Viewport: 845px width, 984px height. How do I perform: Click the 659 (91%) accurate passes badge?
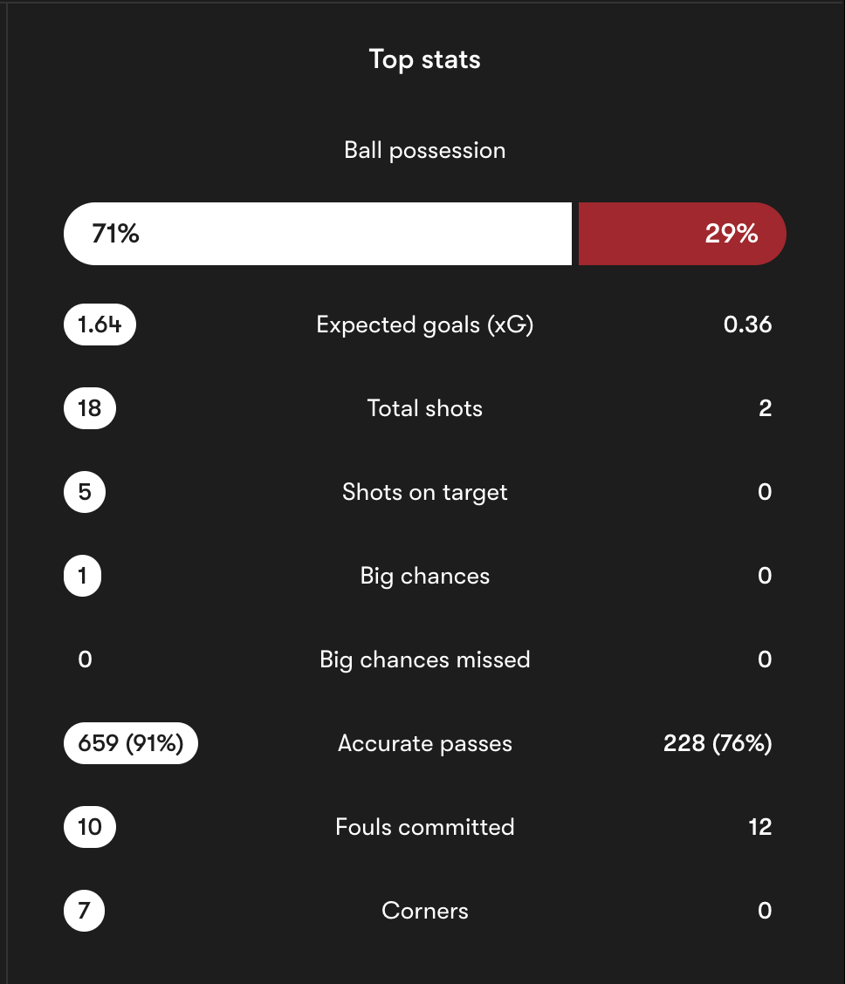(x=131, y=743)
